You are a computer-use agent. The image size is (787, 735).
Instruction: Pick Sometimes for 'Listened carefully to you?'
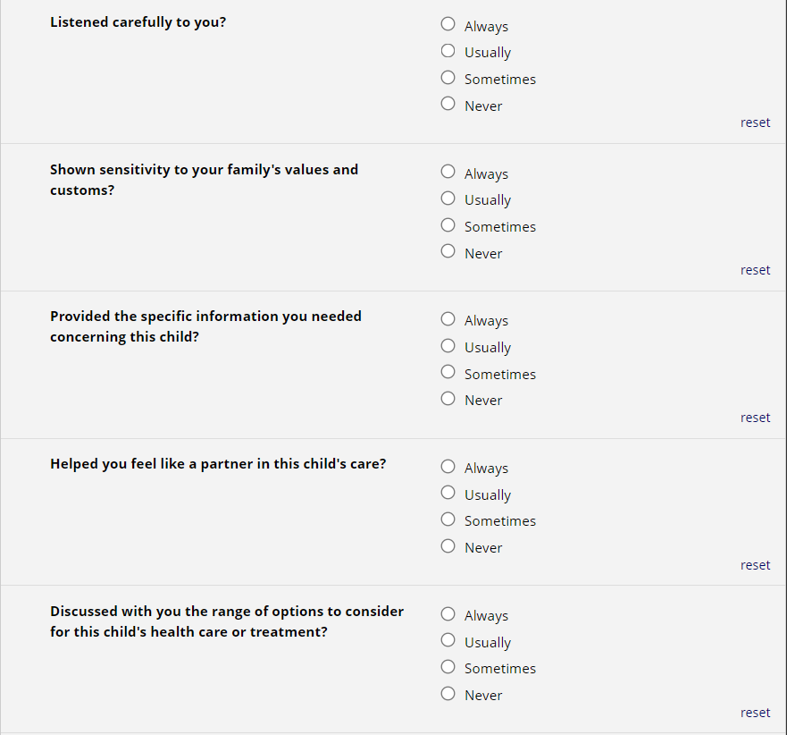448,78
